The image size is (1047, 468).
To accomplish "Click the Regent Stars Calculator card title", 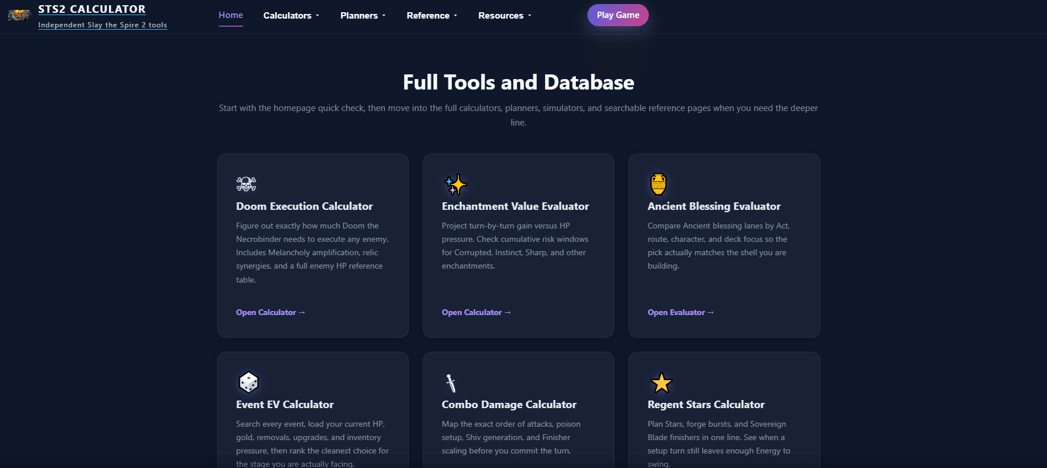I will tap(706, 405).
